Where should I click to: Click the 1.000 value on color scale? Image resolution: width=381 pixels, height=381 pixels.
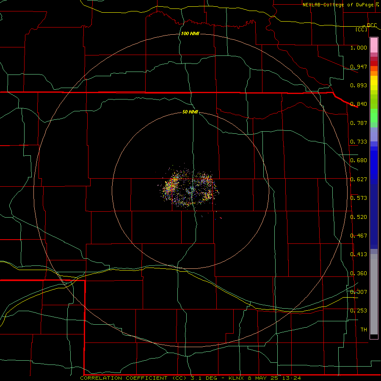(359, 47)
